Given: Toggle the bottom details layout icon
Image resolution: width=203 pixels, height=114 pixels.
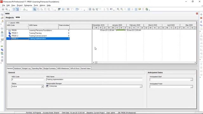Looking at the screenshot, I should [35, 9].
